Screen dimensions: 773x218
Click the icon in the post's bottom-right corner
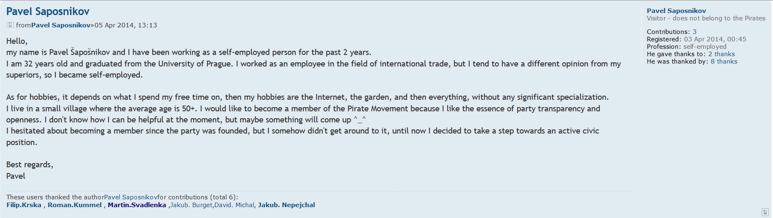coord(765,212)
